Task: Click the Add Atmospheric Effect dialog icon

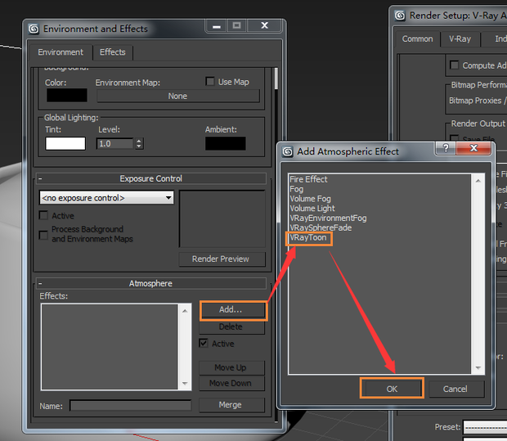Action: pyautogui.click(x=288, y=151)
